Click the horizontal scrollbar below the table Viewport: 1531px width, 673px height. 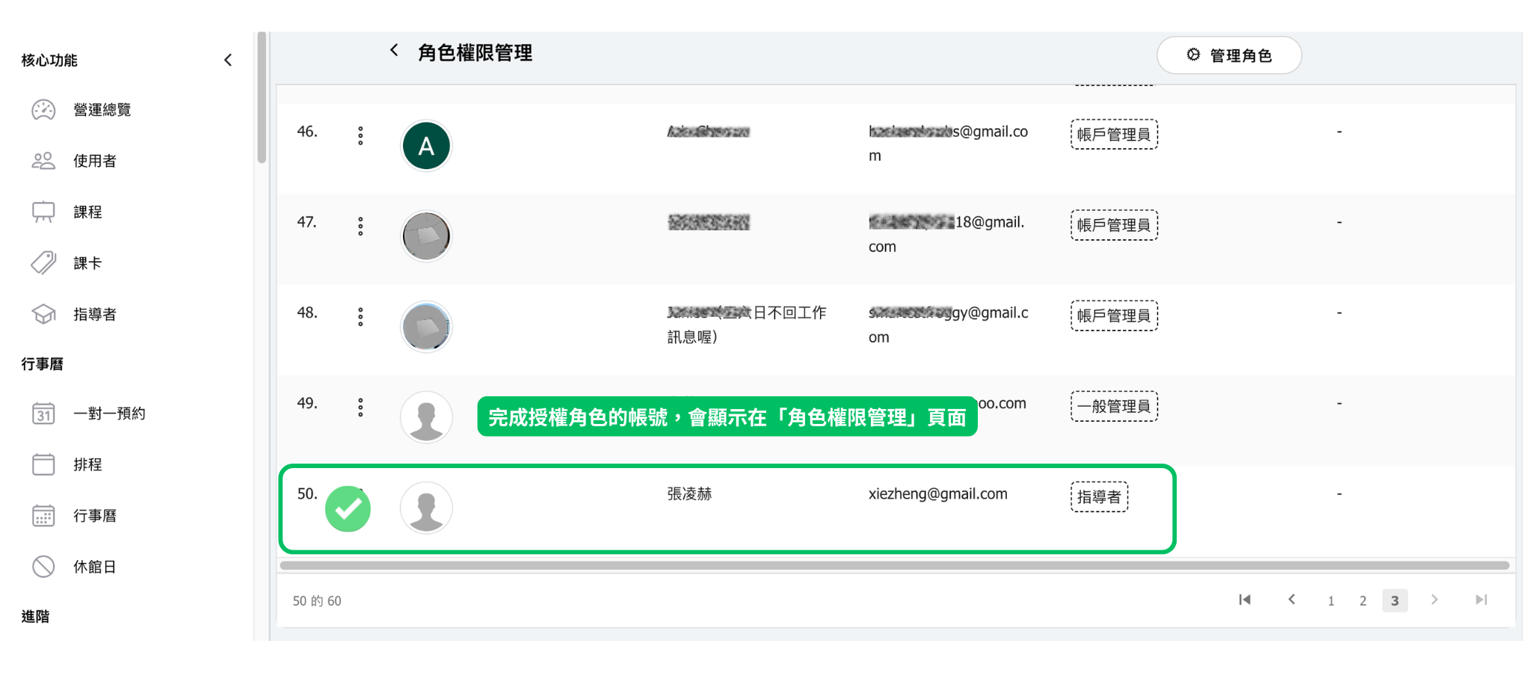(x=893, y=565)
